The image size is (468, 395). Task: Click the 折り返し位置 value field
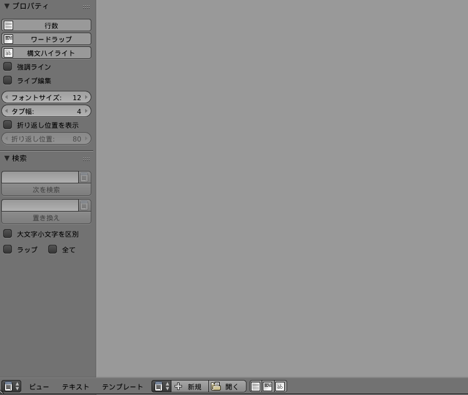(46, 138)
